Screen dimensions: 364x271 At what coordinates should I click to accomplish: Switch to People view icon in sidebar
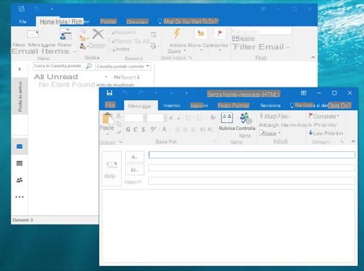coord(20,180)
